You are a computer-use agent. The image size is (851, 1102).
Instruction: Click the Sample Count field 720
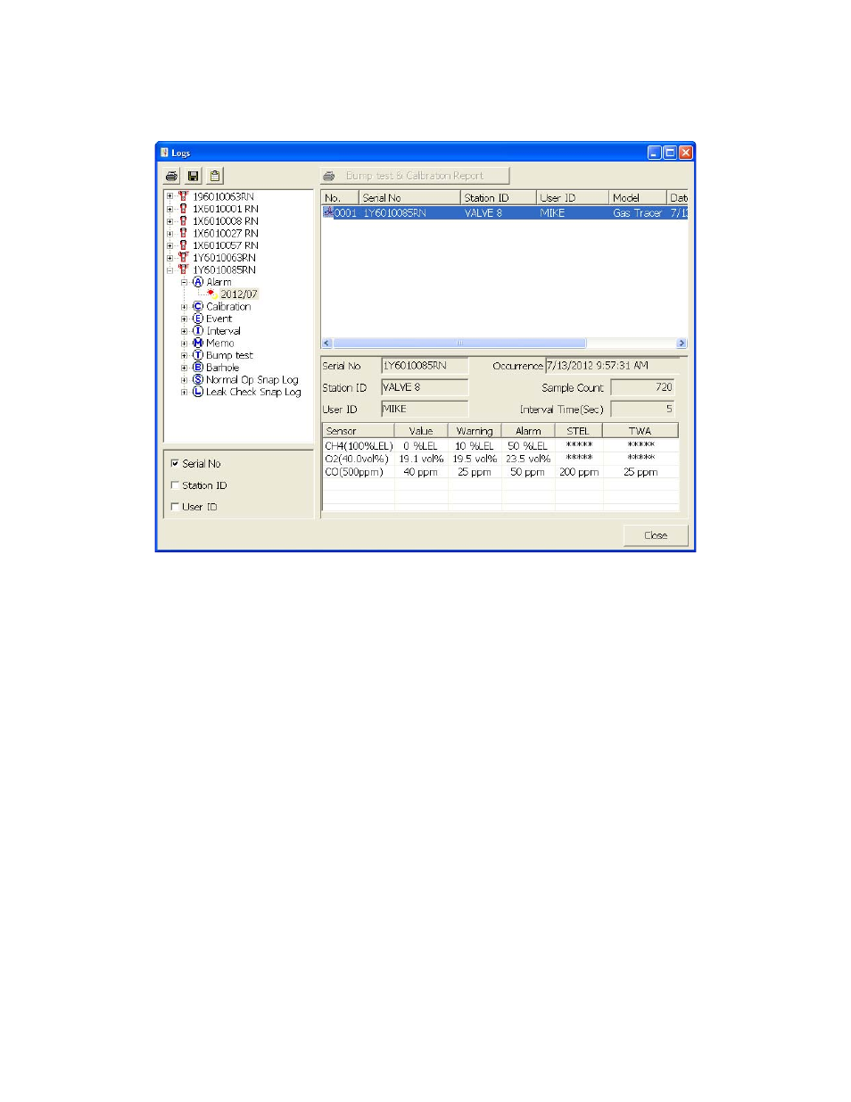(643, 387)
